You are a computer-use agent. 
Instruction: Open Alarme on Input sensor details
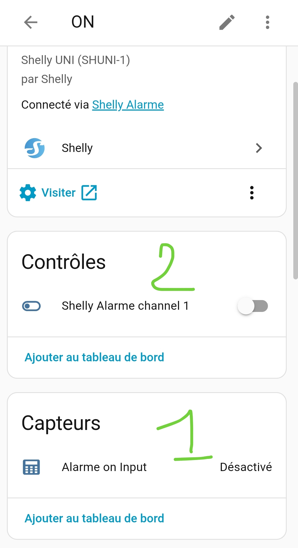pos(104,467)
